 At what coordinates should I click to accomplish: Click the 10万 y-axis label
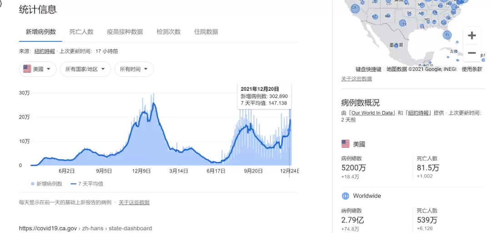tap(25, 141)
